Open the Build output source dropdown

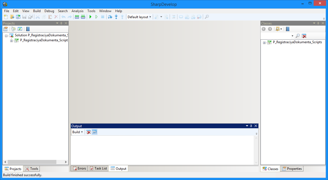click(x=78, y=132)
